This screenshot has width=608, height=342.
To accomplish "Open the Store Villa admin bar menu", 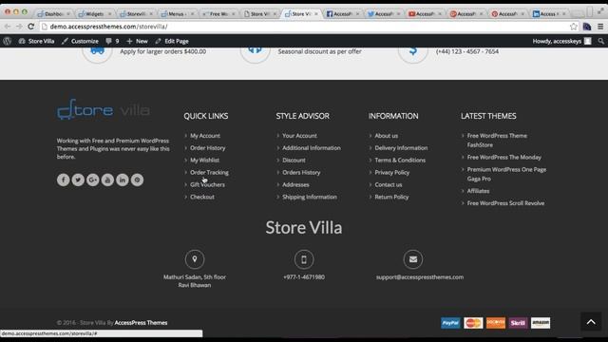I will pos(36,41).
